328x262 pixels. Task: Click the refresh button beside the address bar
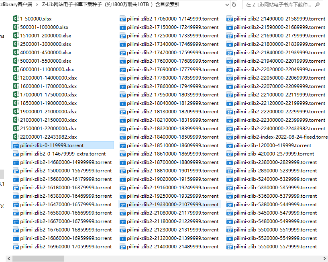(x=234, y=5)
